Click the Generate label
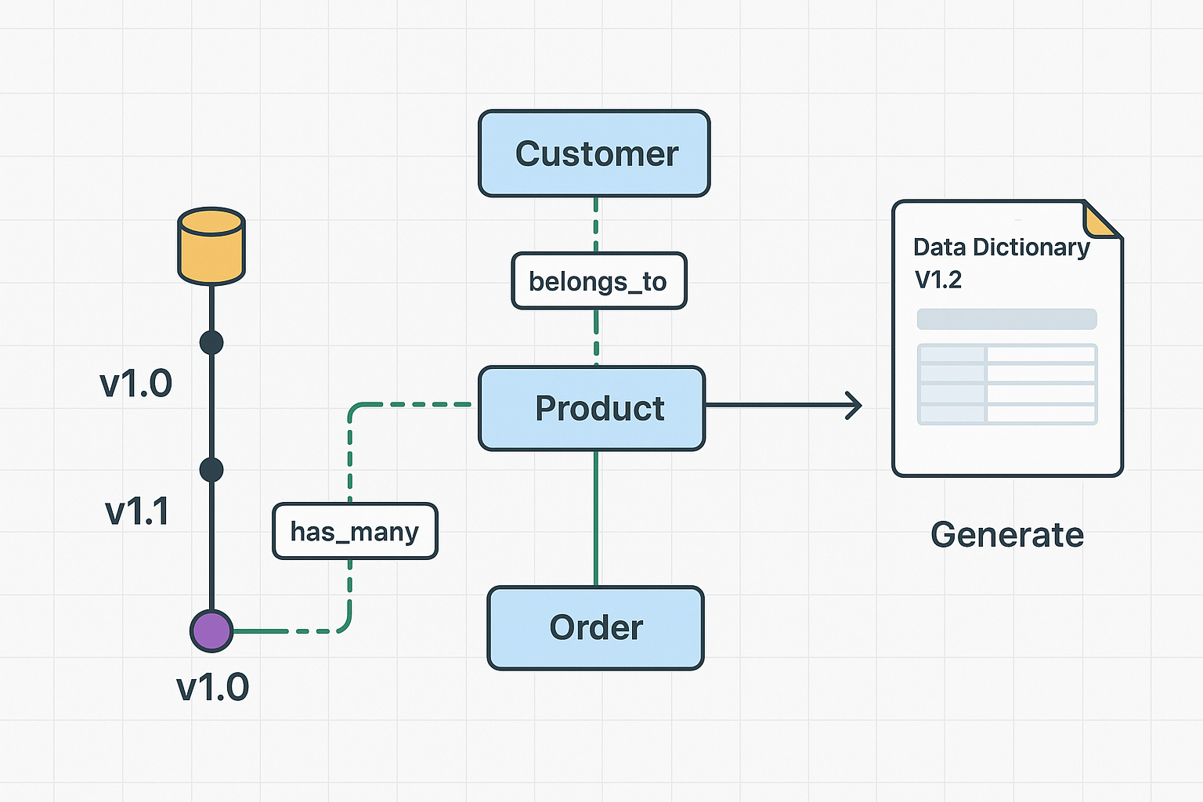 (1007, 534)
